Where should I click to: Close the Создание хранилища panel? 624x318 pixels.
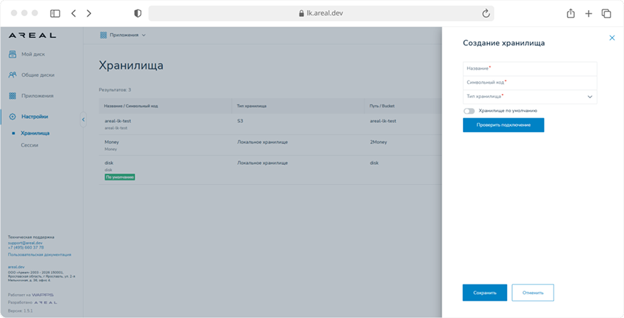click(x=612, y=38)
